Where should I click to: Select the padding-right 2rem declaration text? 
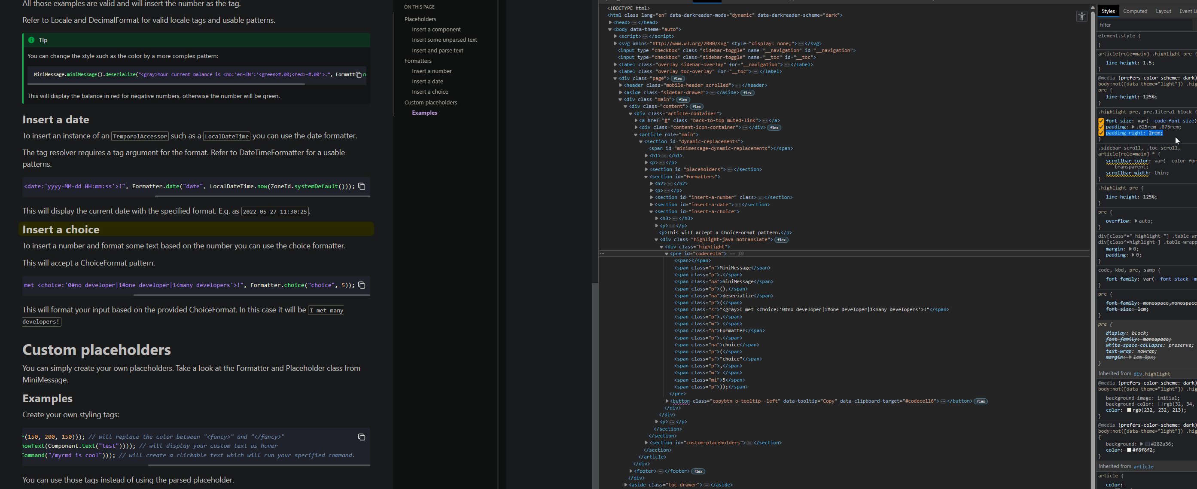[1134, 133]
